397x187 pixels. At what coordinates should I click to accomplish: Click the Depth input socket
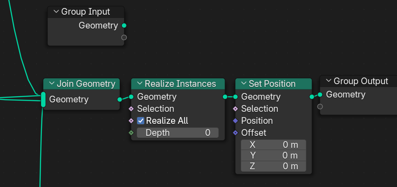point(131,133)
